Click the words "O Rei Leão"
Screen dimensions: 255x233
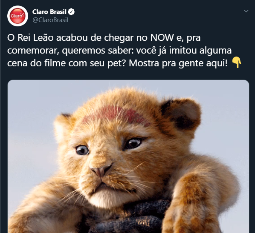[x=30, y=37]
